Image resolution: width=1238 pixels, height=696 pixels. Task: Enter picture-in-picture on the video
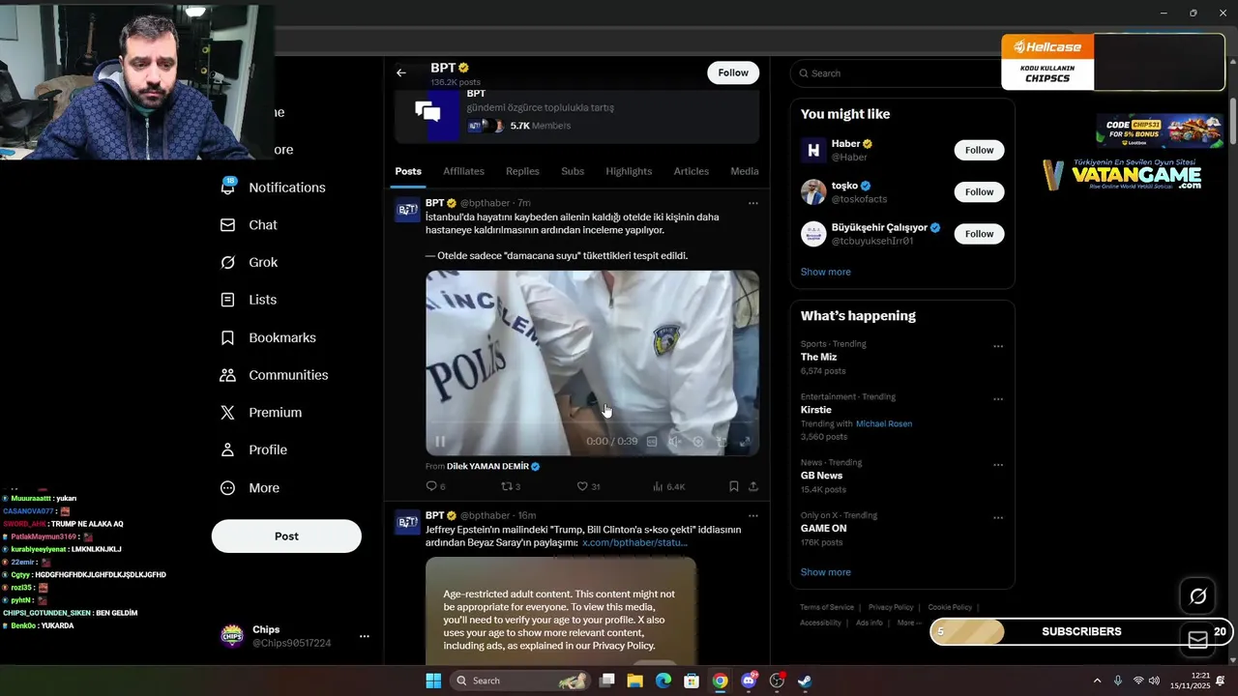[722, 441]
